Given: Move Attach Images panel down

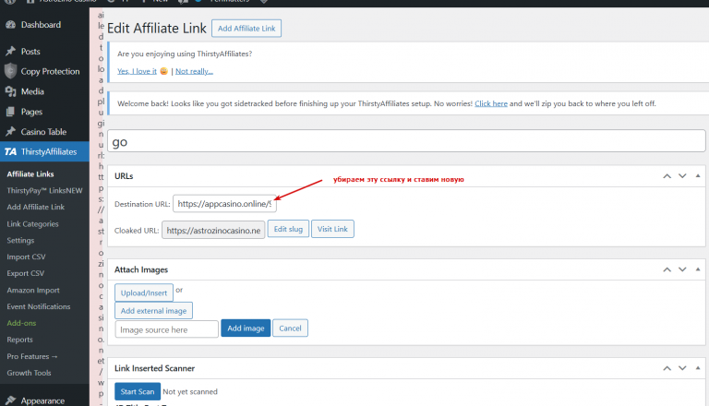Looking at the screenshot, I should [682, 269].
